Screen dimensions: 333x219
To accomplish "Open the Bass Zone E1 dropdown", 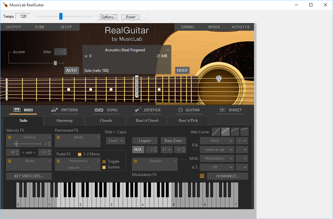I will pos(166,150).
